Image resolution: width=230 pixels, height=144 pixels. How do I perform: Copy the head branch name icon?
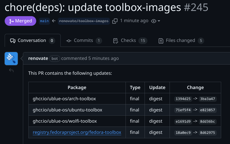[115, 21]
